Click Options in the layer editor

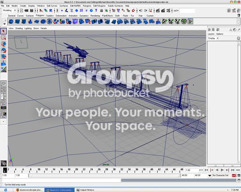coord(220,34)
